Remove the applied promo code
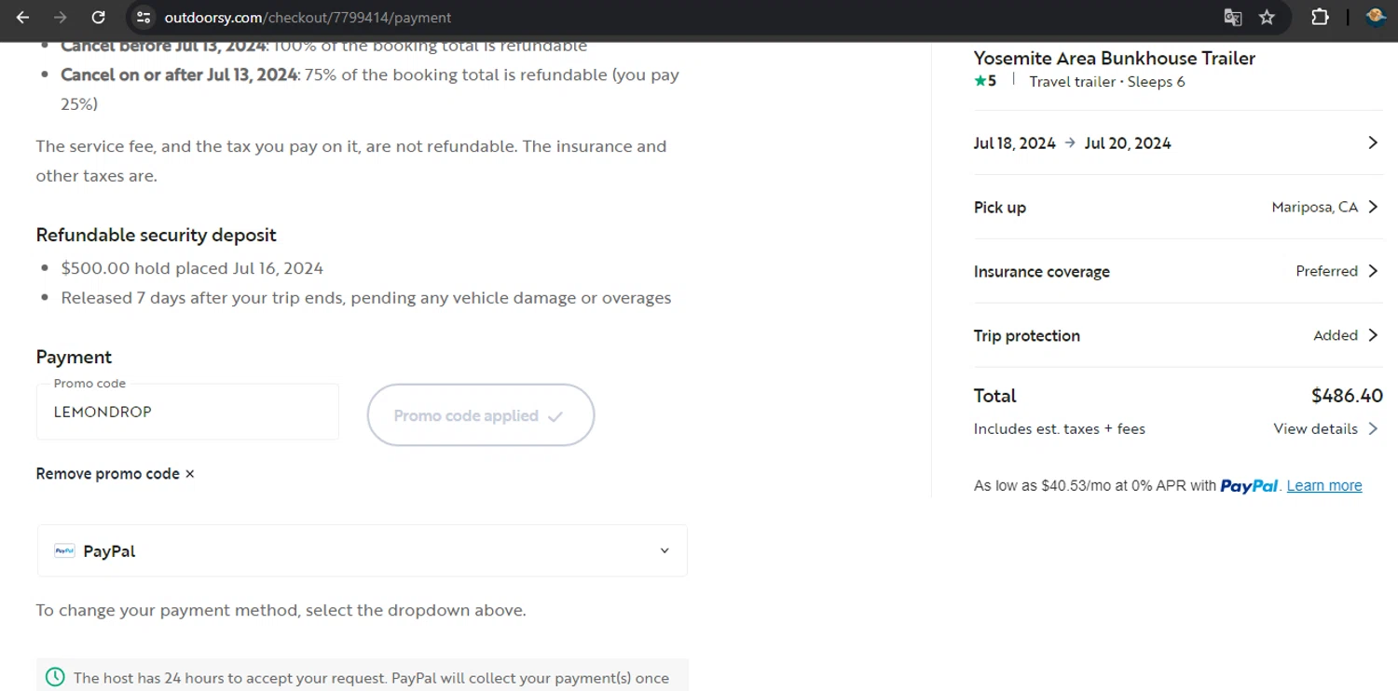 (116, 474)
